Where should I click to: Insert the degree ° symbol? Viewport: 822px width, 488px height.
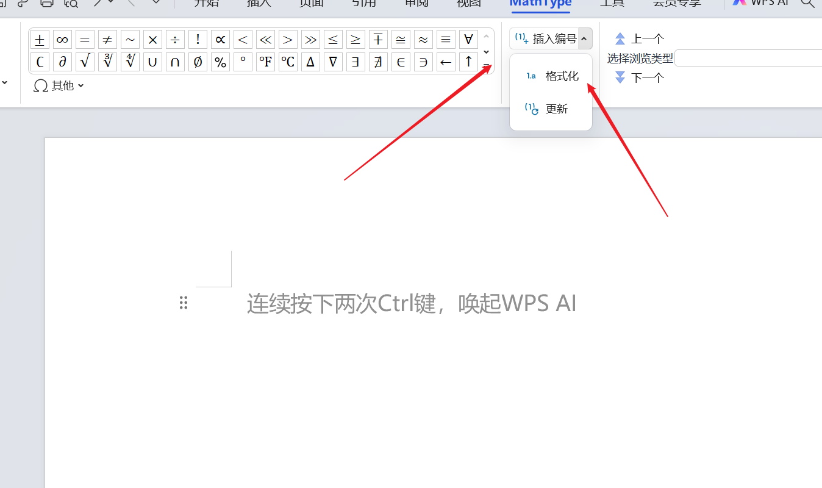pyautogui.click(x=243, y=62)
